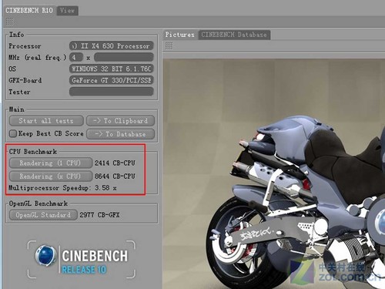Run the Rendering (1 CPU) benchmark

click(x=51, y=163)
